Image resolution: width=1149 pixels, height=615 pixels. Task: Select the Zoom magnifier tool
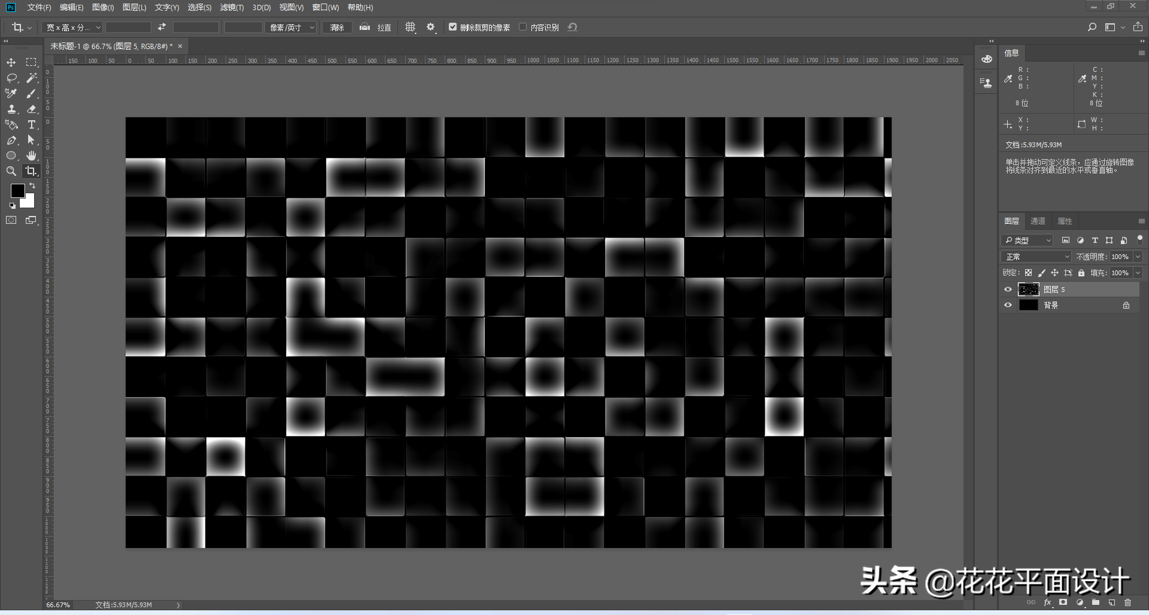point(11,172)
